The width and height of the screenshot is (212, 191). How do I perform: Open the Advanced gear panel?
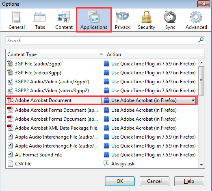pos(196,20)
